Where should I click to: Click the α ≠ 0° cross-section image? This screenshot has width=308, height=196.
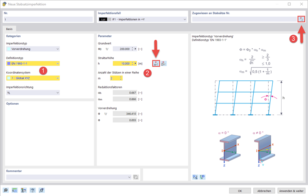(264, 149)
